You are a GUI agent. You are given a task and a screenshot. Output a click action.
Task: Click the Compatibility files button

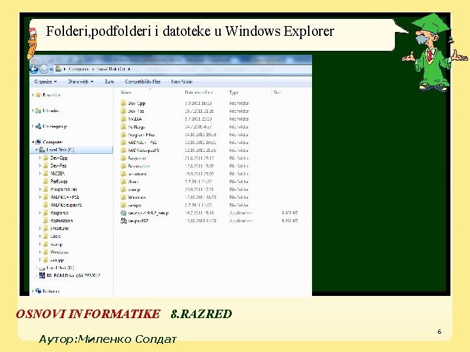[x=143, y=81]
